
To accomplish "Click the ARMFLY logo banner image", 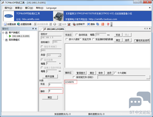I will [9, 16].
